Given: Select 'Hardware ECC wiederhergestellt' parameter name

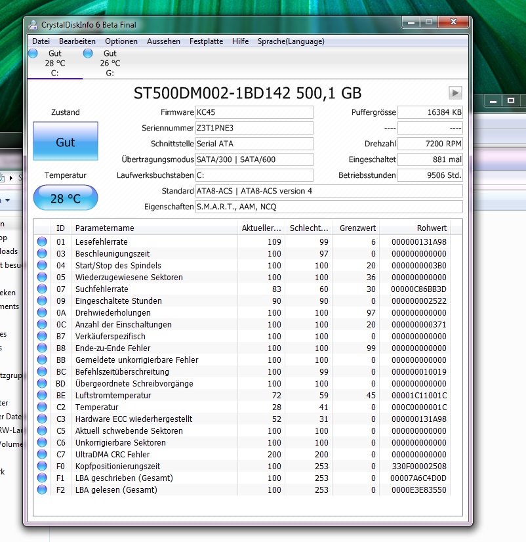Looking at the screenshot, I should (x=134, y=419).
